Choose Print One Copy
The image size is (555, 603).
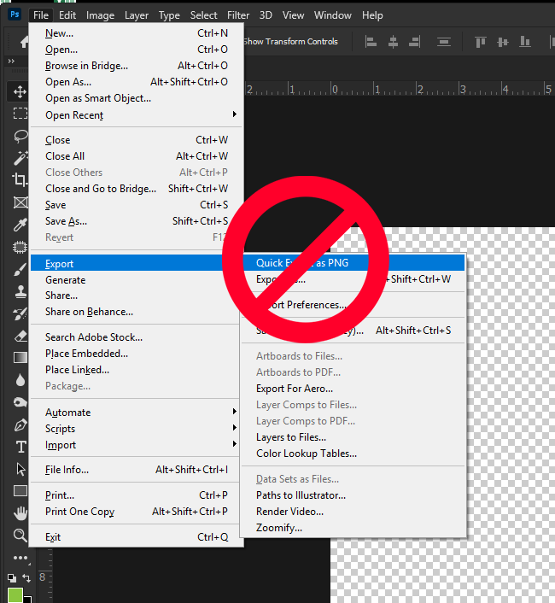tap(137, 512)
